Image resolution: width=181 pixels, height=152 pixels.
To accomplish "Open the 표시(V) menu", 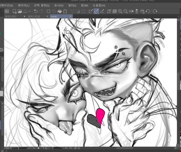I will 59,5.
